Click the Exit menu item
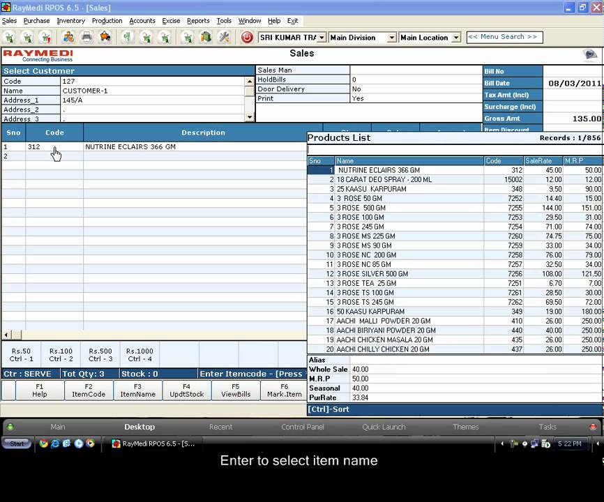Screen dimensions: 604x502 pos(292,21)
